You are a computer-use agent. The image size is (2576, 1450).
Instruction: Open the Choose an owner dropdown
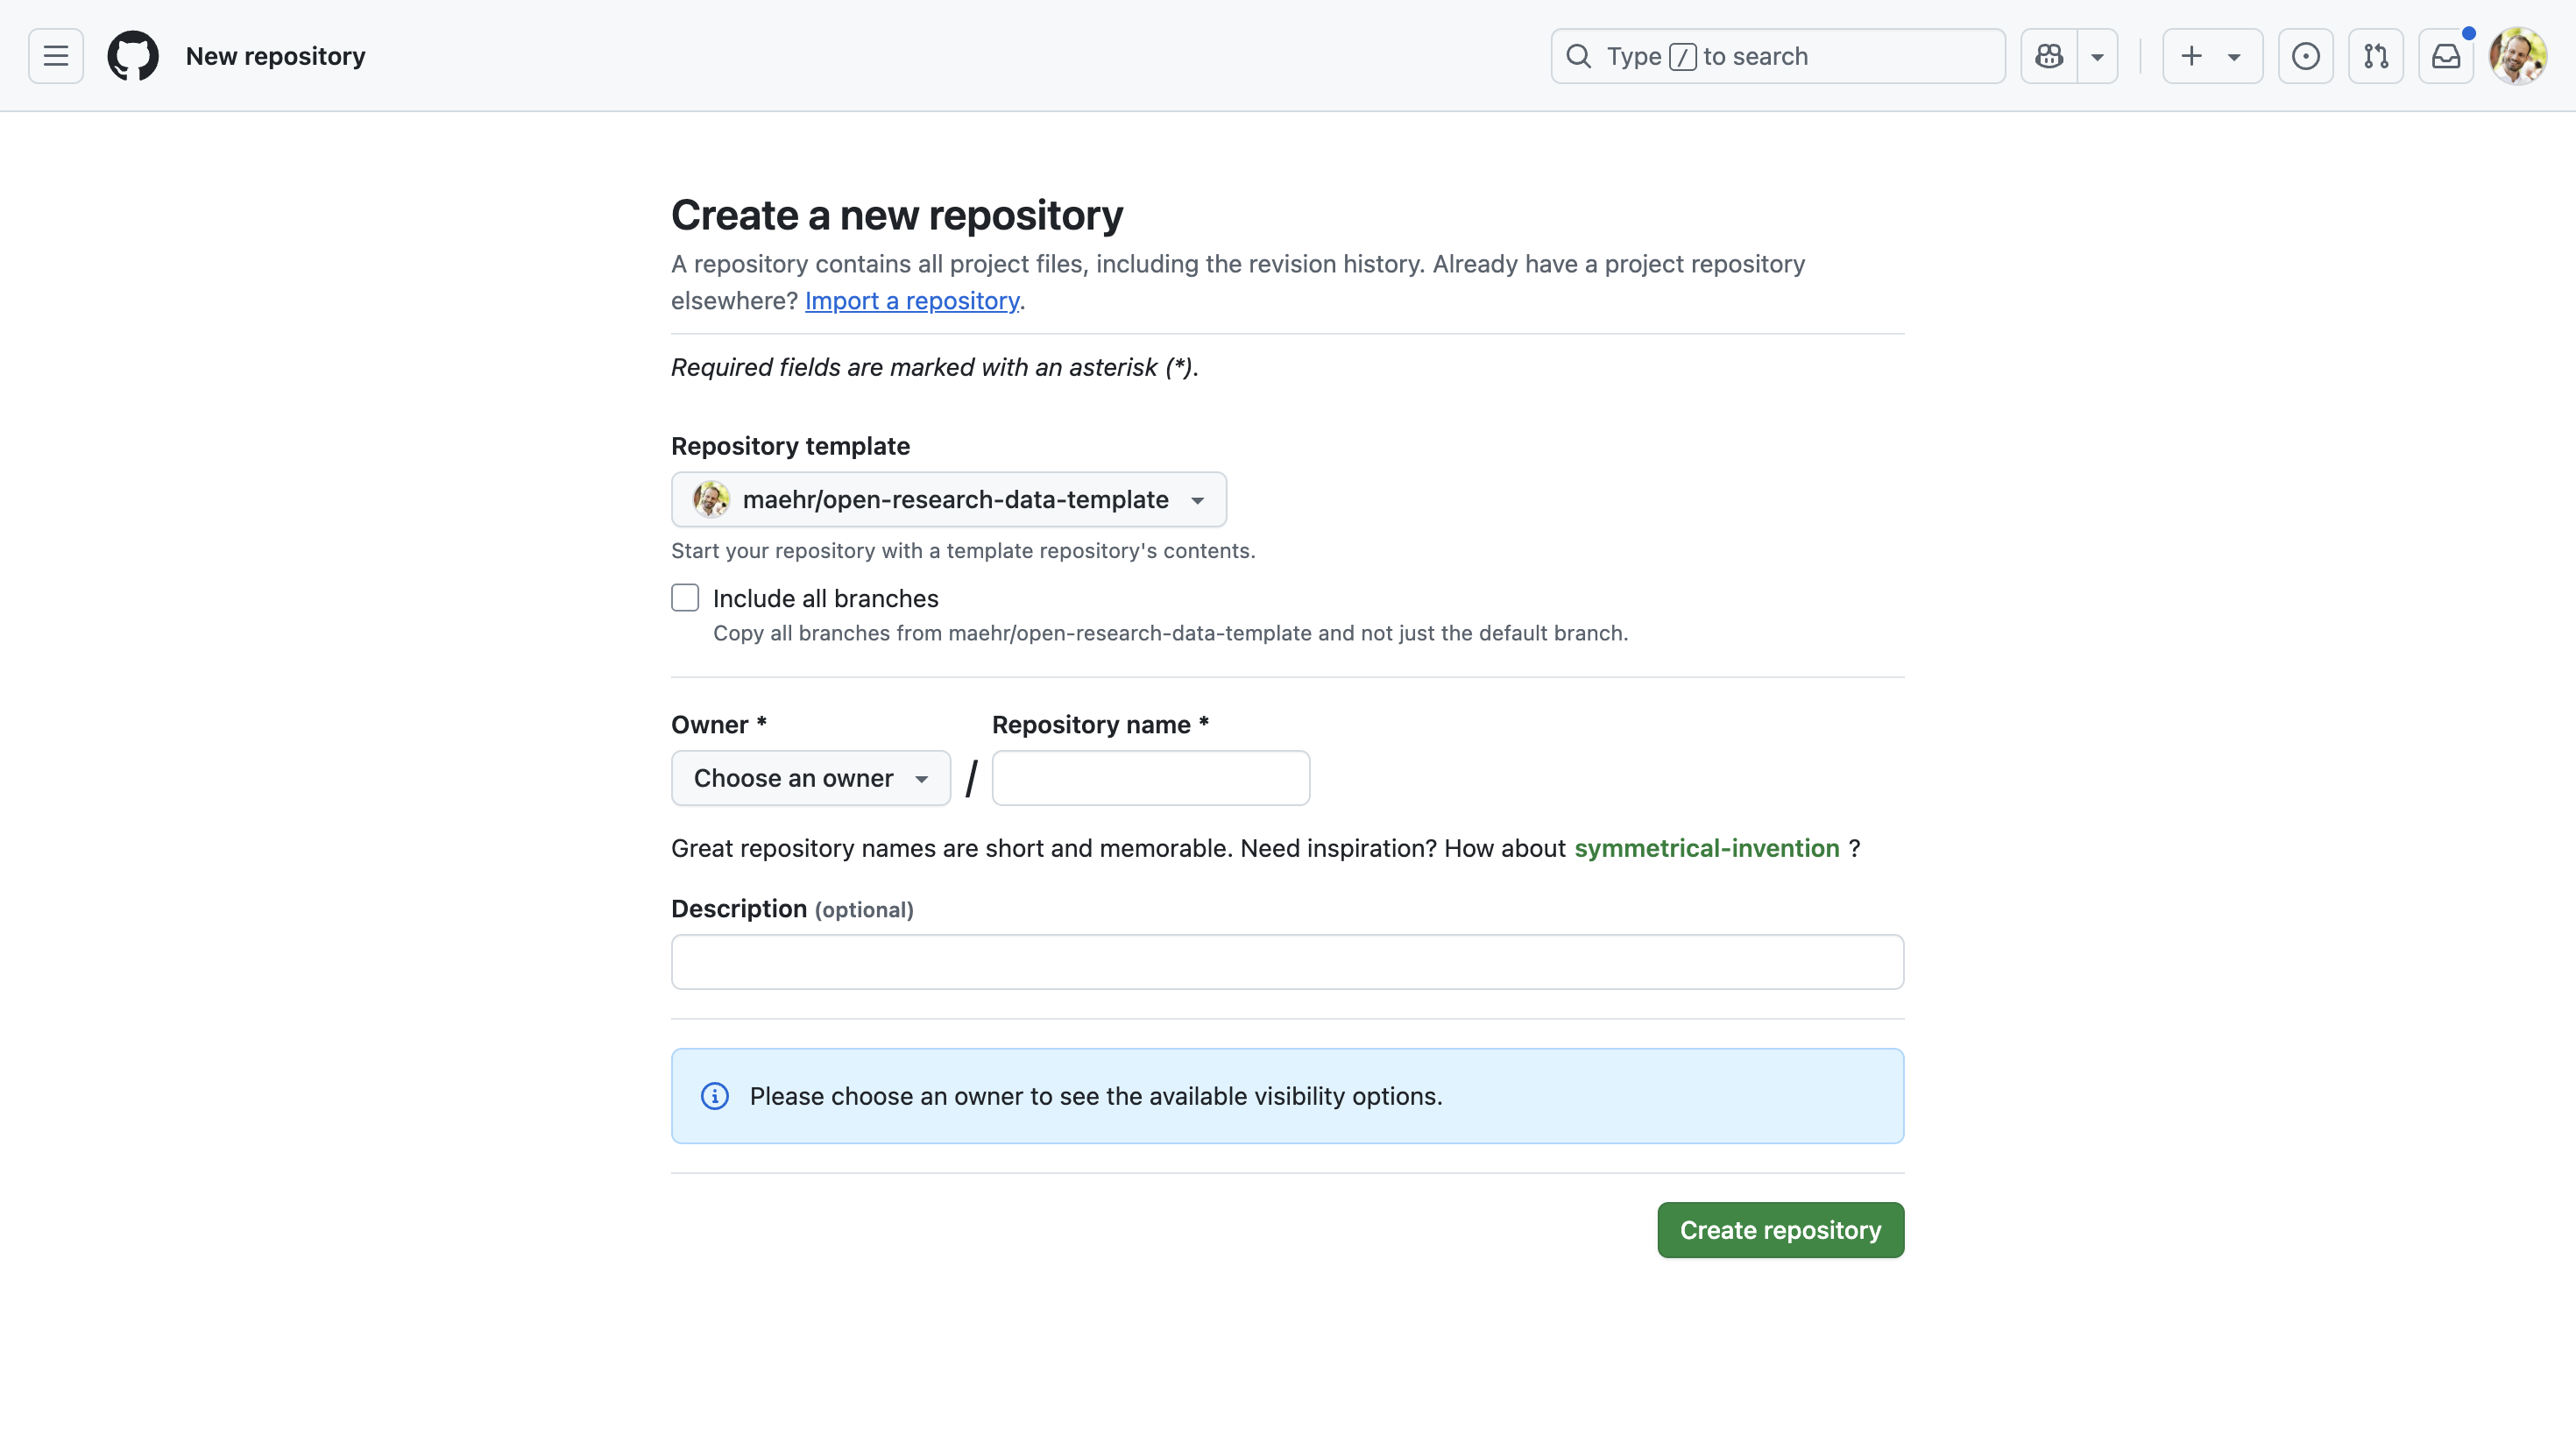point(810,778)
